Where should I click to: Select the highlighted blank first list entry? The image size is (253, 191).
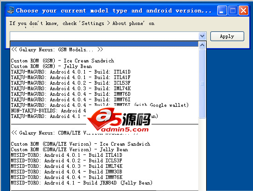[104, 44]
